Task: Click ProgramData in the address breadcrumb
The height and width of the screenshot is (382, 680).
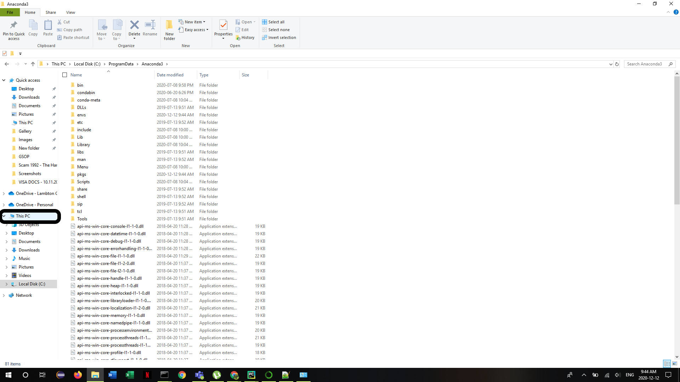Action: (x=121, y=64)
